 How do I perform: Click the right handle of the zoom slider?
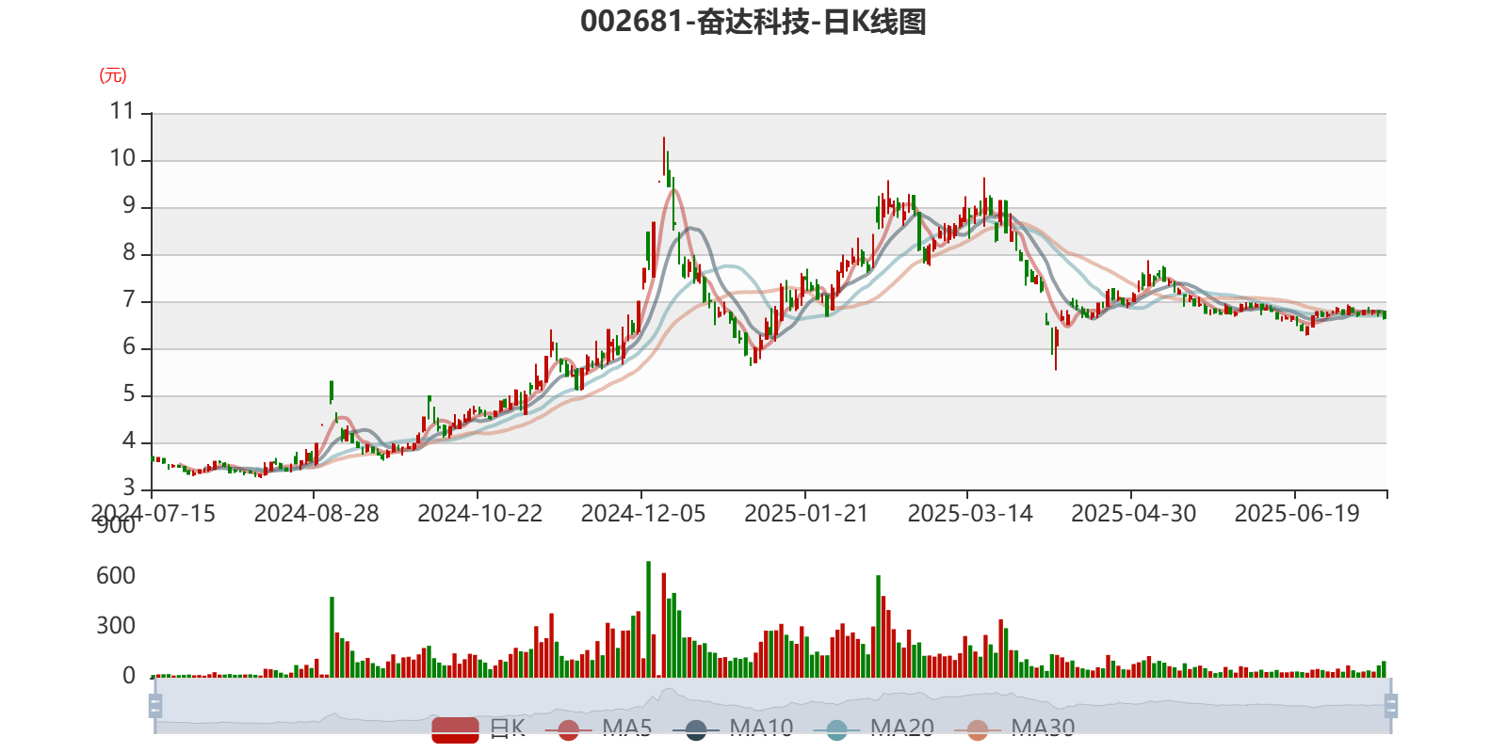point(1392,706)
